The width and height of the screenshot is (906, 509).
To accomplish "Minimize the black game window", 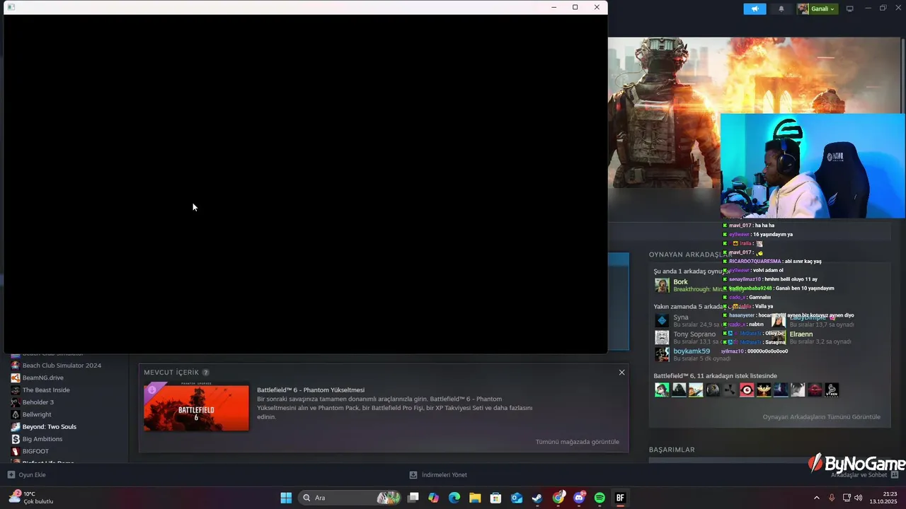I will 554,7.
